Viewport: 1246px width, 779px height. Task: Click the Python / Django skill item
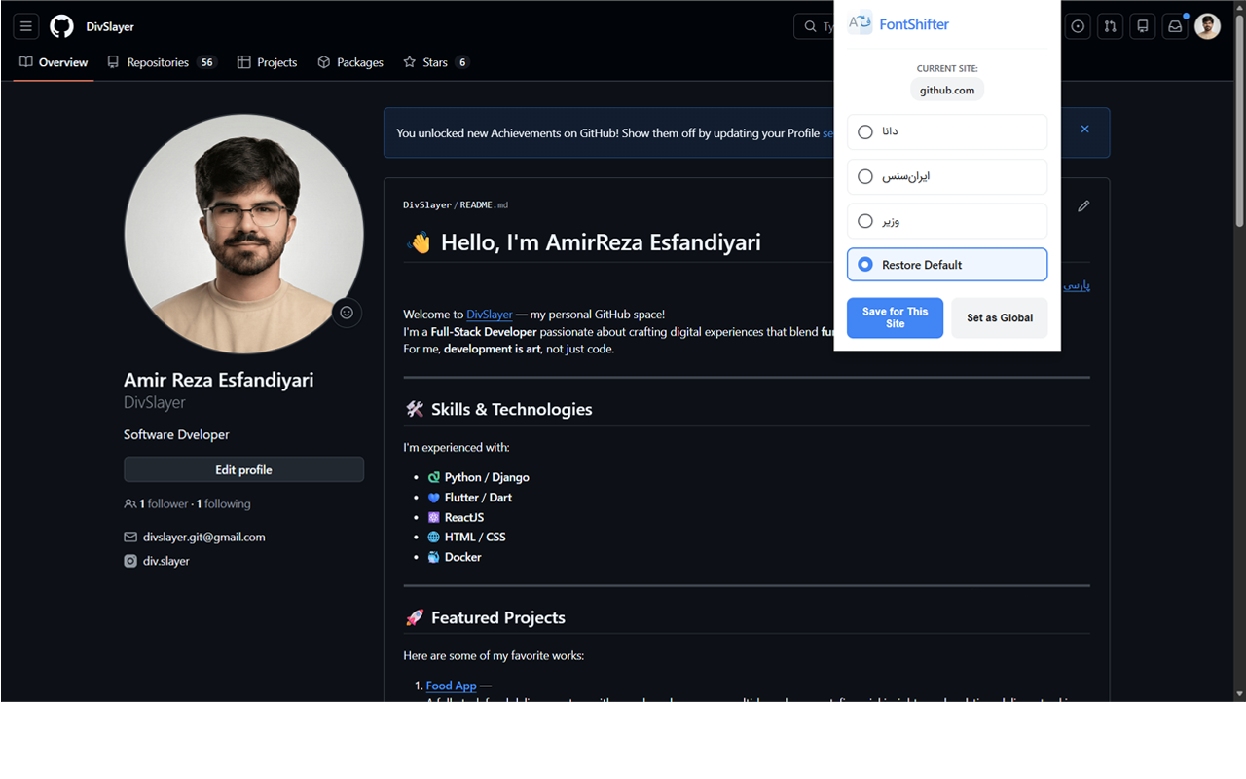(478, 477)
